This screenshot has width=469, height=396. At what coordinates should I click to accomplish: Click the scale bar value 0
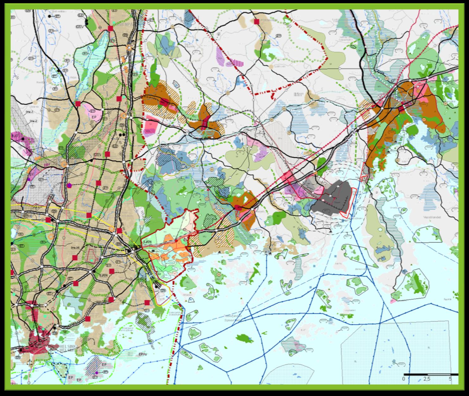point(404,379)
